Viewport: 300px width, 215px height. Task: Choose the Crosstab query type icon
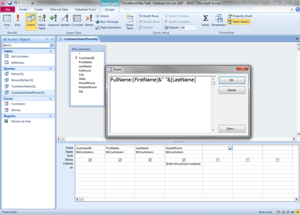(77, 20)
